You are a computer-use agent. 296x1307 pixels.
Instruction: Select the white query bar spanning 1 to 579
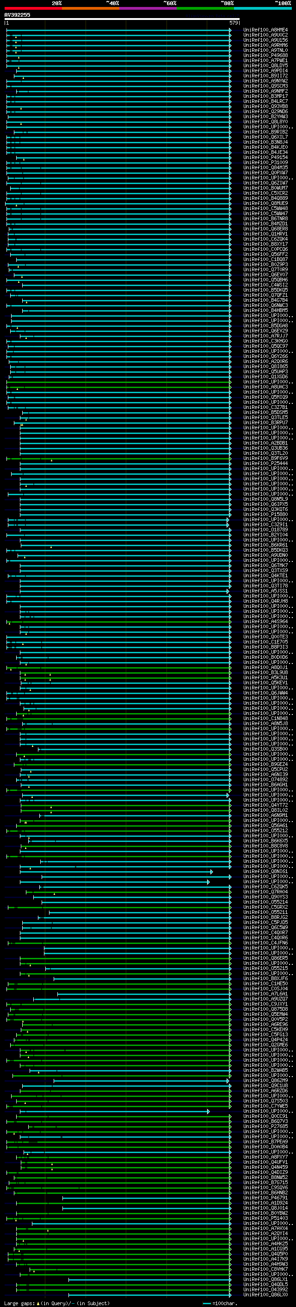(x=122, y=19)
